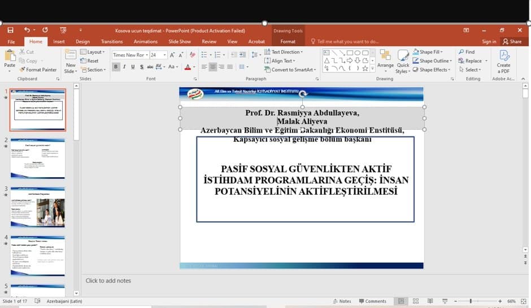The width and height of the screenshot is (531, 308).
Task: Apply text shadow
Action: [142, 67]
